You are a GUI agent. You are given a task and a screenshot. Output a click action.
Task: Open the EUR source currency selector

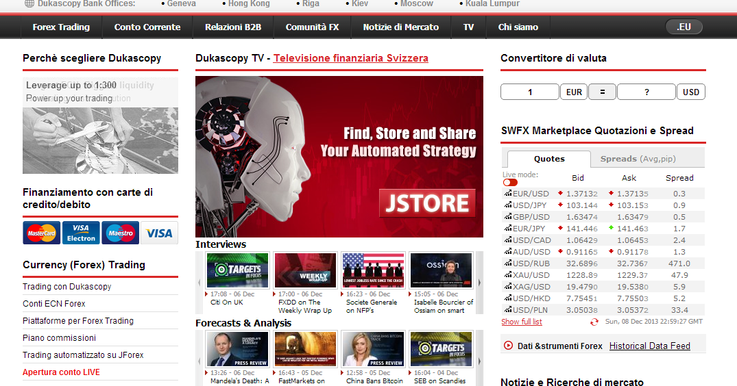coord(573,92)
